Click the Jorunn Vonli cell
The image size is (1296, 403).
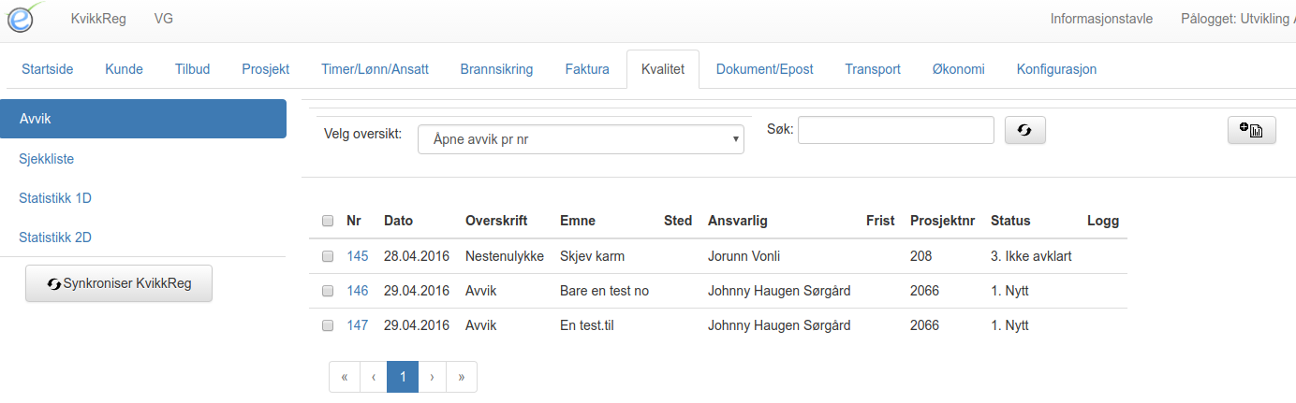tap(744, 256)
